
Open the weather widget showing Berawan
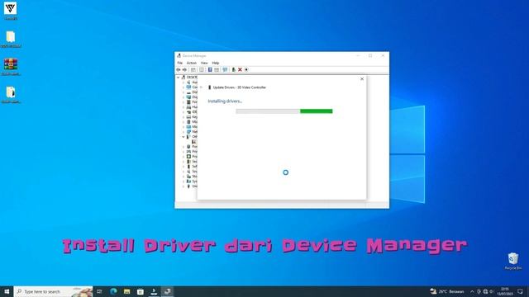[447, 291]
